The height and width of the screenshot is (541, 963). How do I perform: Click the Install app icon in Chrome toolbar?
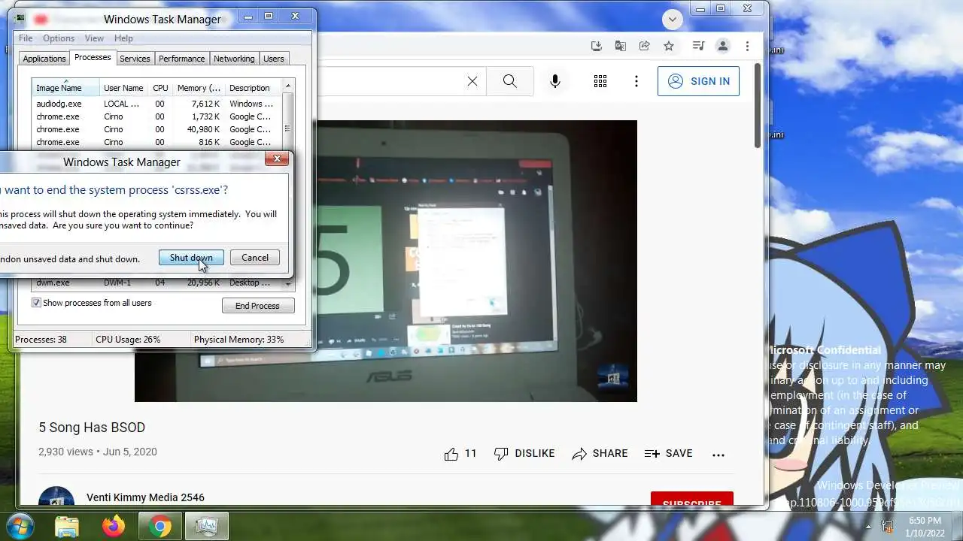[x=597, y=46]
